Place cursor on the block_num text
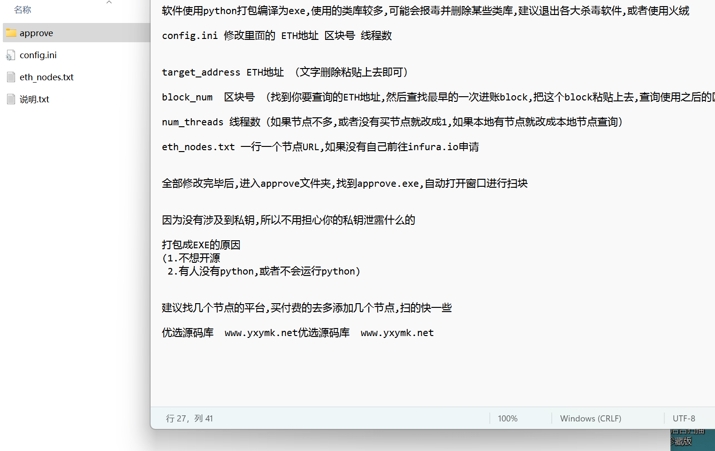This screenshot has width=715, height=451. tap(187, 97)
